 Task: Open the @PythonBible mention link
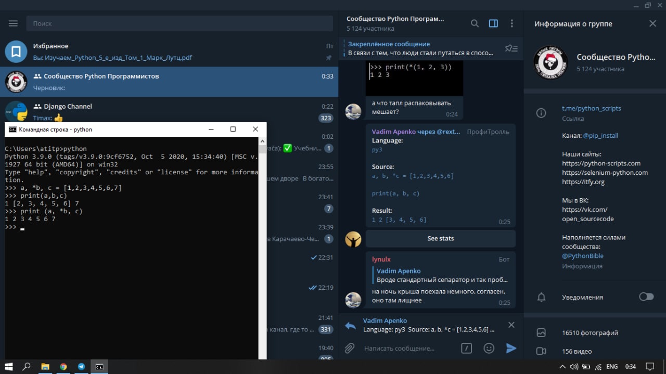(583, 256)
